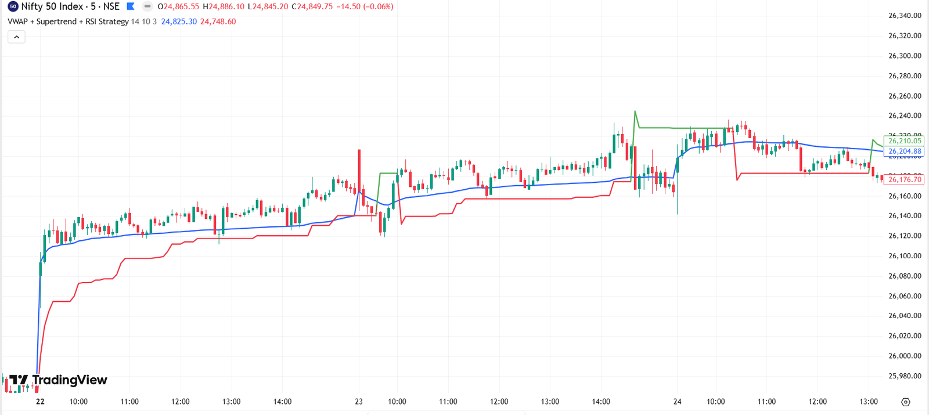Click the blue 24,825.30 indicator value

tap(179, 21)
